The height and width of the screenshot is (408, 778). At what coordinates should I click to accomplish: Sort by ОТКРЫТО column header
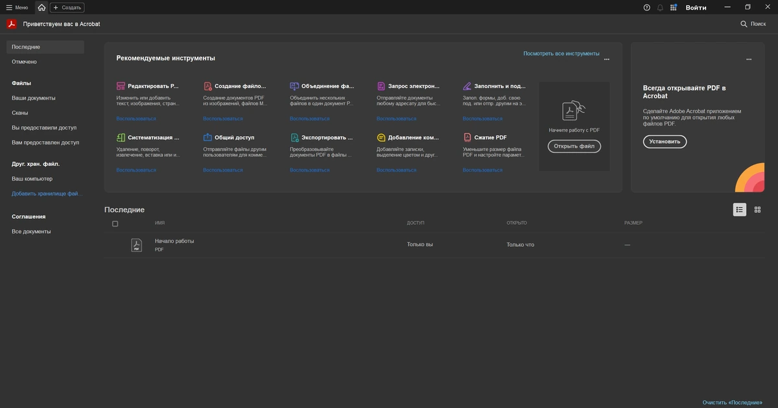[517, 223]
